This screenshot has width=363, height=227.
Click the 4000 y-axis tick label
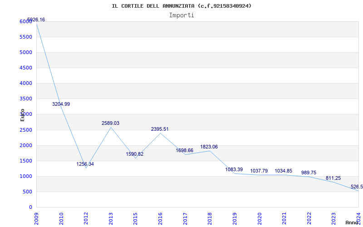click(x=26, y=83)
